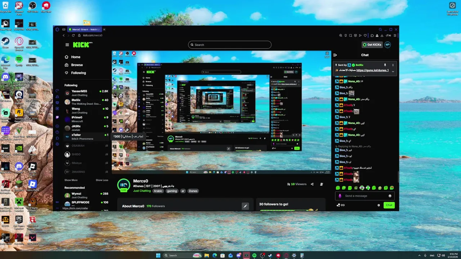Viewport: 461px width, 259px height.
Task: Click the green Chat send button
Action: pyautogui.click(x=389, y=205)
